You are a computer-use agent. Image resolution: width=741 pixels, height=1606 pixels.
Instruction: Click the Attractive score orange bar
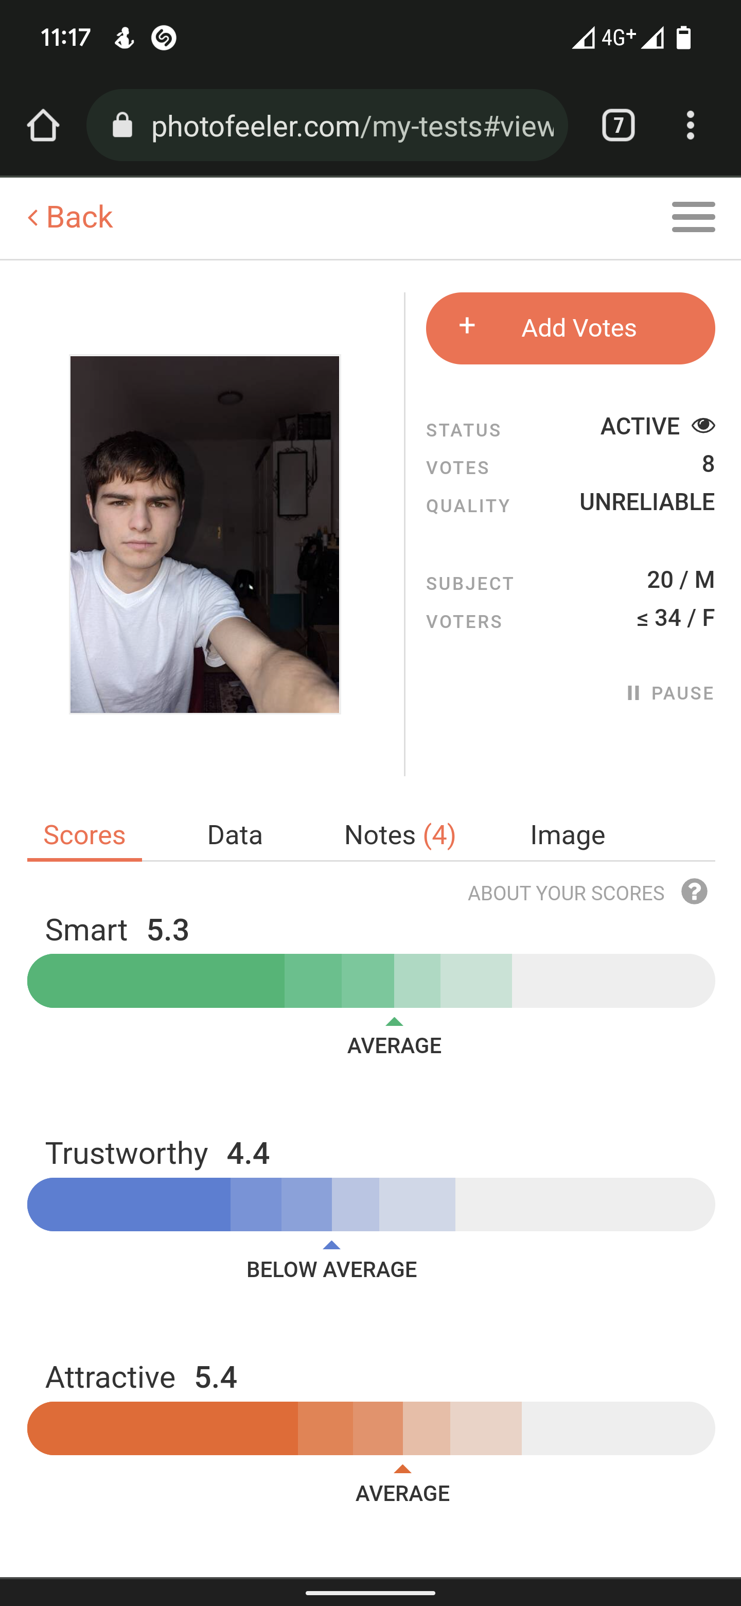[371, 1428]
